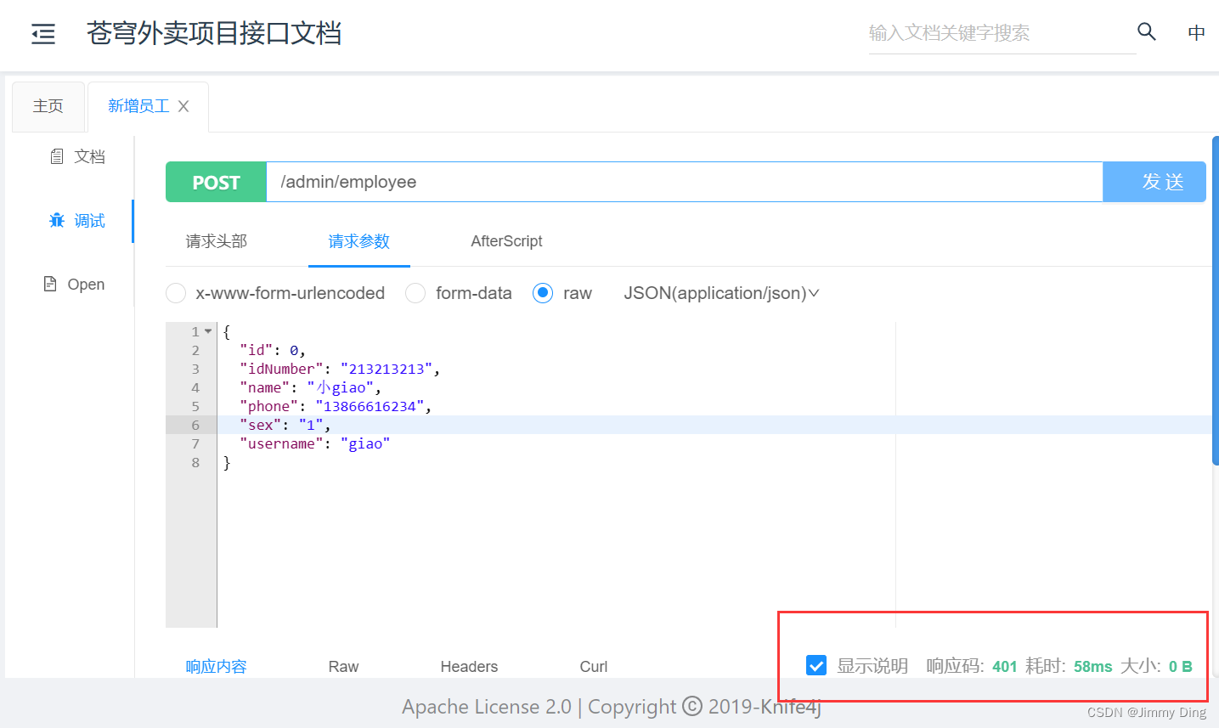The width and height of the screenshot is (1219, 728).
Task: Toggle the 显示说明 checkbox
Action: pos(816,665)
